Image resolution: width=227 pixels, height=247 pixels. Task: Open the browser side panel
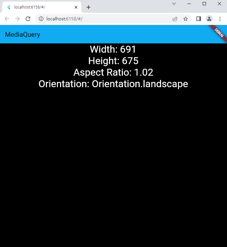[199, 19]
